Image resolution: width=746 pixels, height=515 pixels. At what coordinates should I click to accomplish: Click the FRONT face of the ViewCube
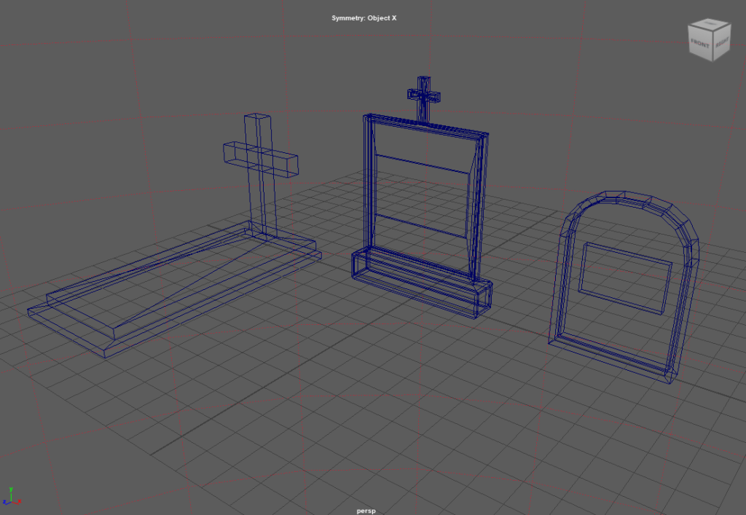(701, 44)
